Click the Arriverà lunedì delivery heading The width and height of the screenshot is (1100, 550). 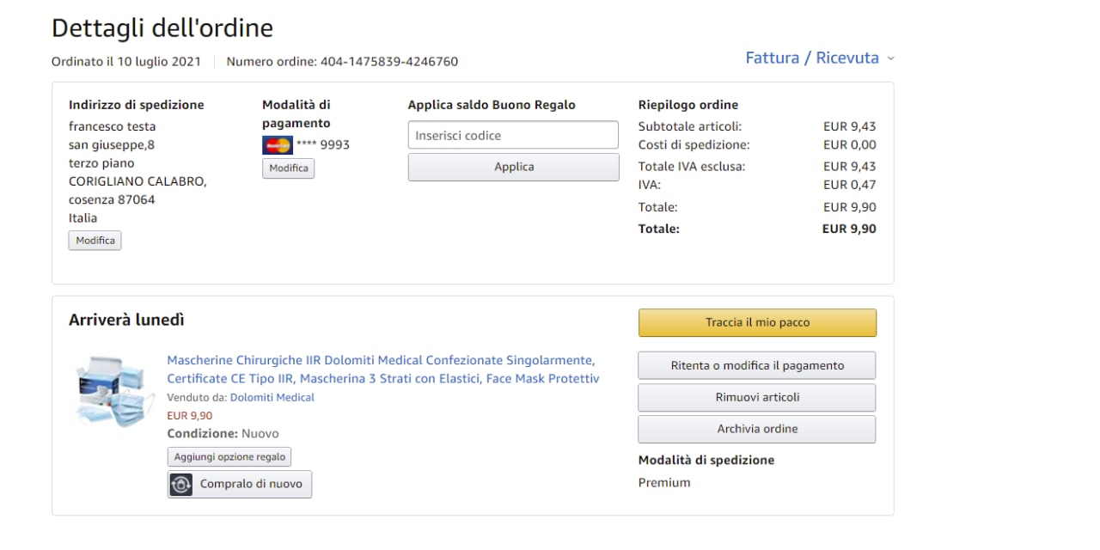click(x=126, y=321)
